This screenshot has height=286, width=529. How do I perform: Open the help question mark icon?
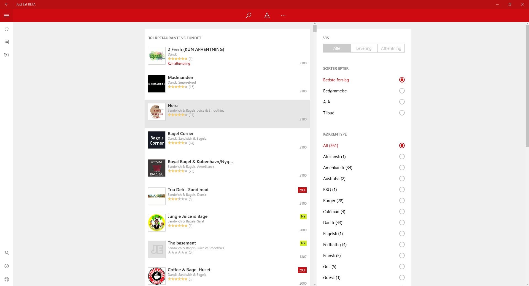pos(7,266)
